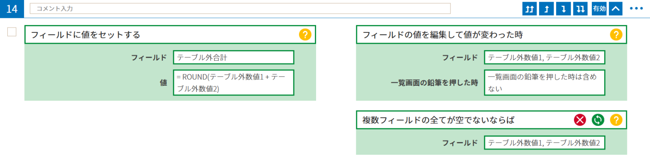Viewport: 650px width, 161px height.
Task: Delete the 複数フィールドの全てが空でないならば condition with red X
Action: (580, 120)
